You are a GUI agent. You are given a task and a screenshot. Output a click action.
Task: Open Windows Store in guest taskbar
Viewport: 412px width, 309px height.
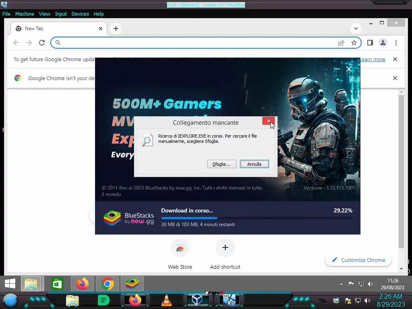coord(57,284)
